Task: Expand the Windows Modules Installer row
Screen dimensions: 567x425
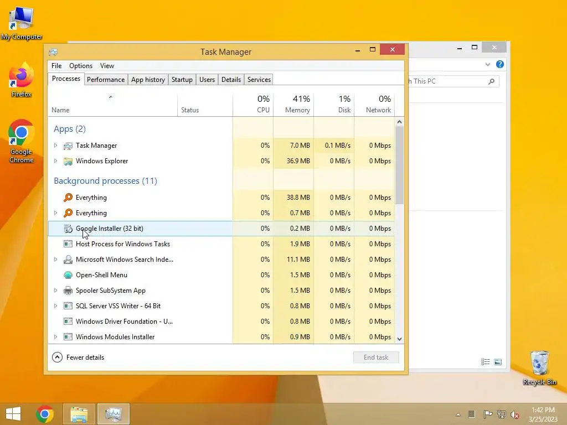Action: coord(56,337)
